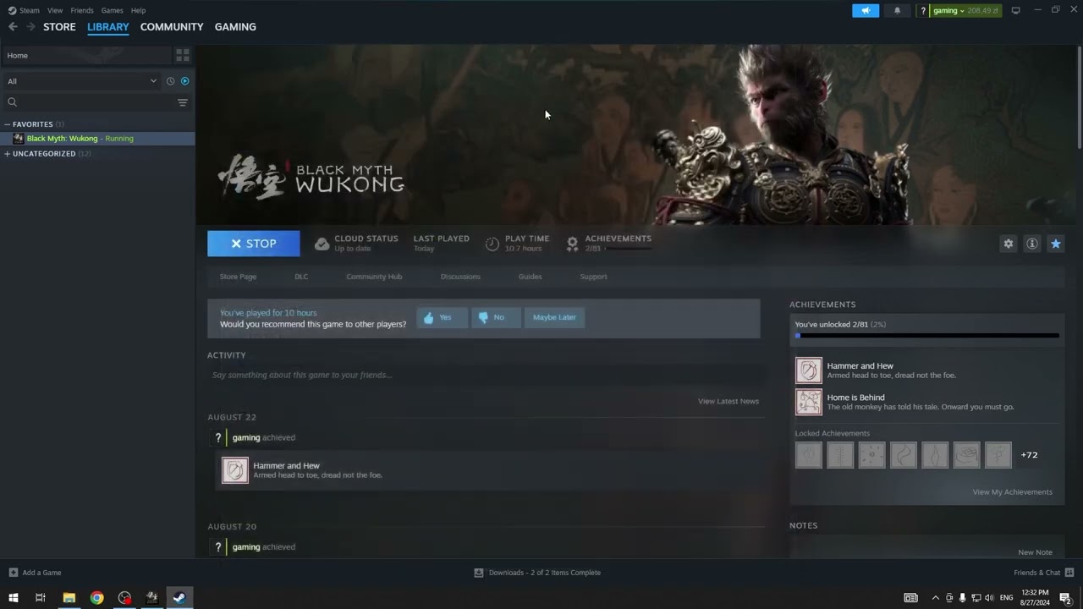Click the Cloud Status indicator
The height and width of the screenshot is (609, 1083).
[355, 244]
